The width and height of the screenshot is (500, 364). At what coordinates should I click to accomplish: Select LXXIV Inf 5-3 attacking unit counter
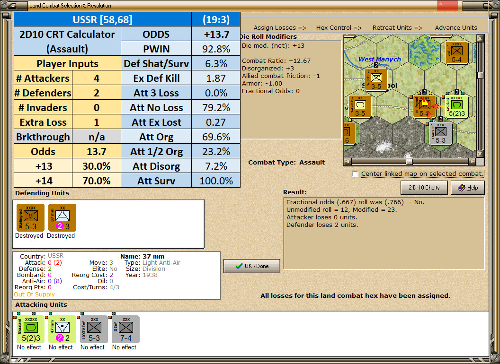tap(94, 329)
